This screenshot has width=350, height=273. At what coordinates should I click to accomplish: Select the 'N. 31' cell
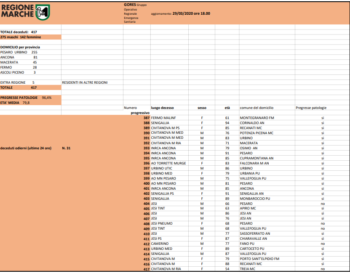point(66,148)
